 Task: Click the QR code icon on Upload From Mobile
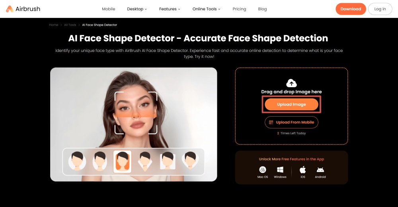tap(271, 122)
